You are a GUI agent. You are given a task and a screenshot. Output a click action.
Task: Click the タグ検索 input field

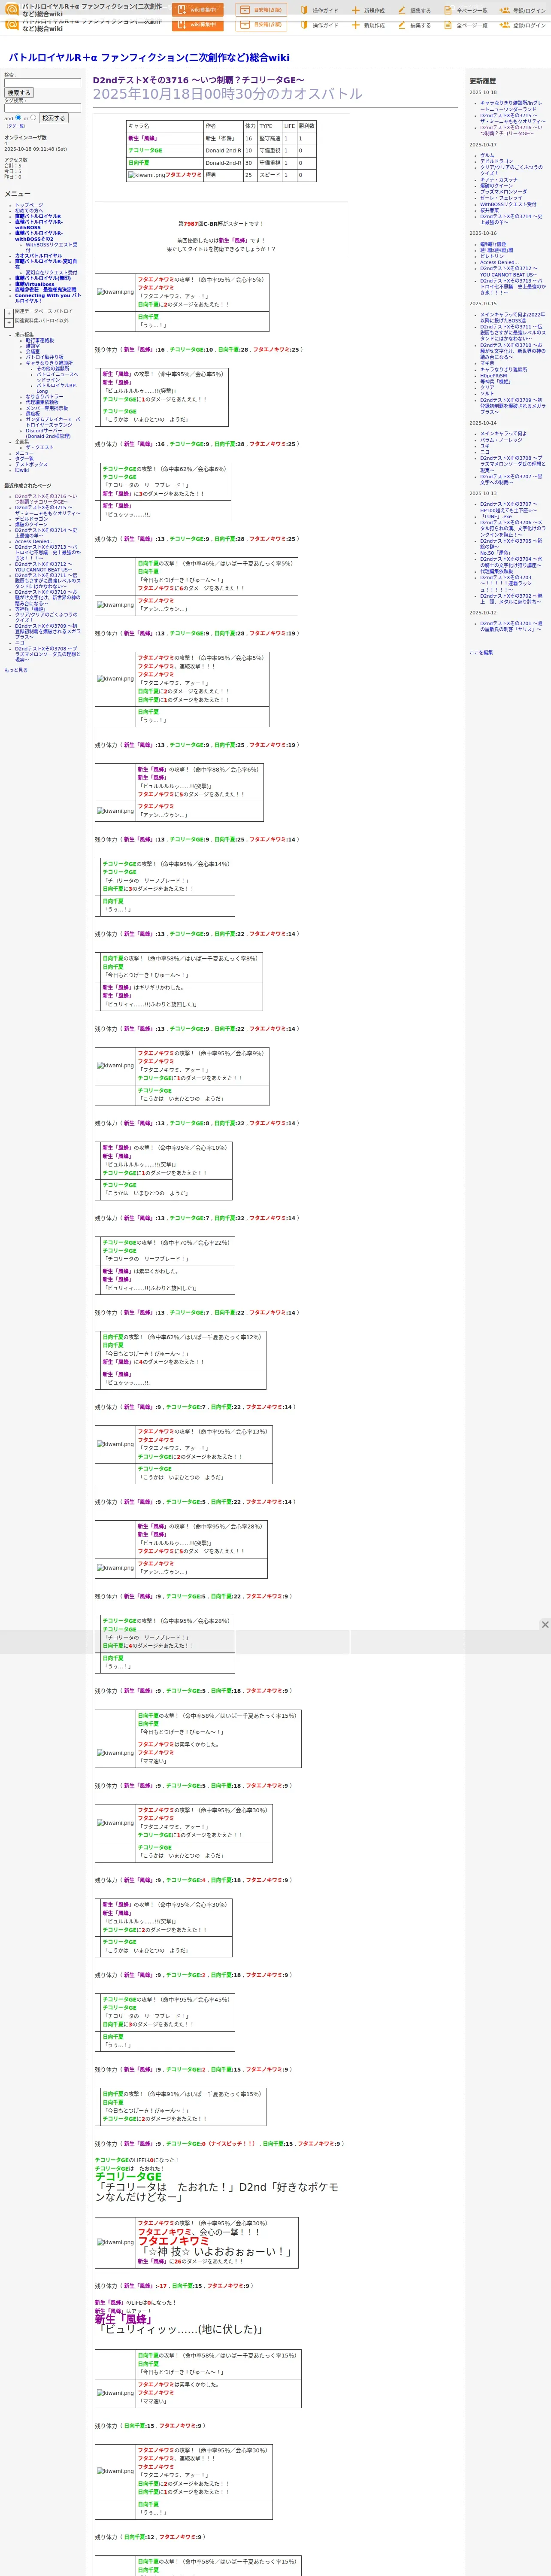coord(43,108)
